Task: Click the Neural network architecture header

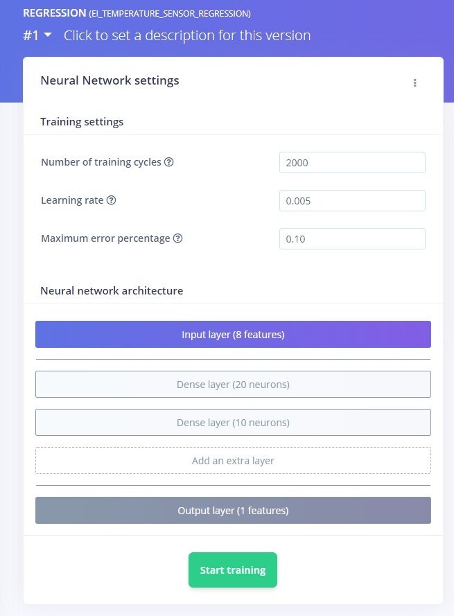Action: click(x=112, y=291)
